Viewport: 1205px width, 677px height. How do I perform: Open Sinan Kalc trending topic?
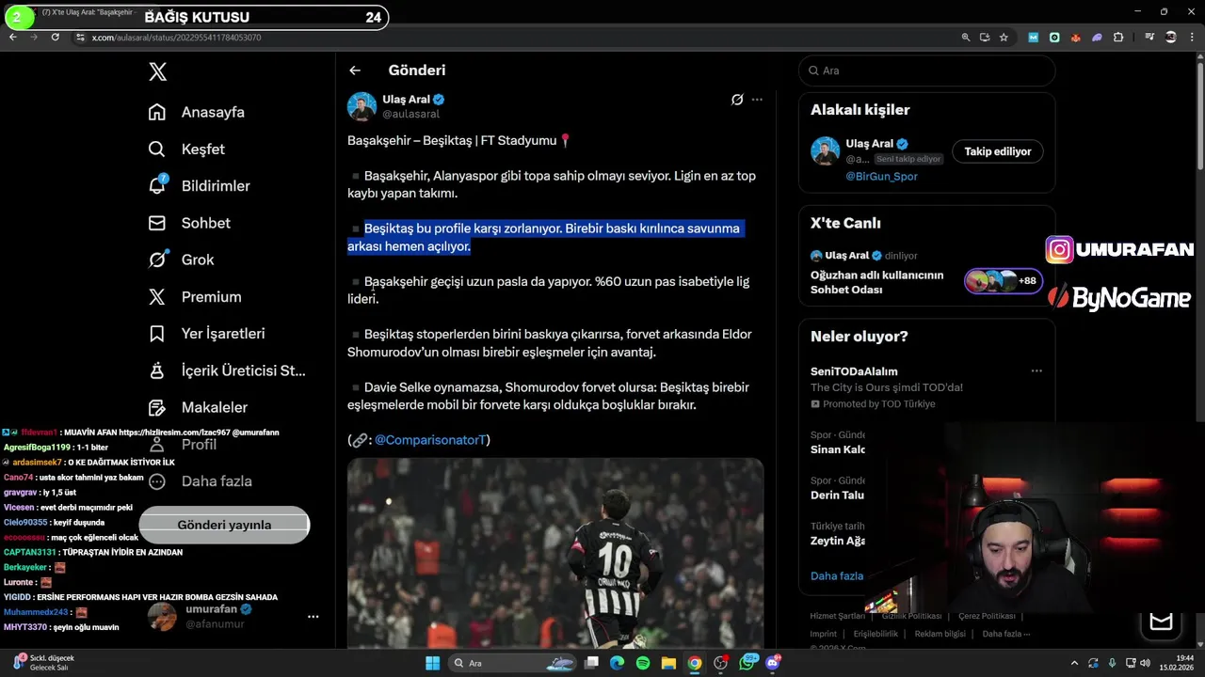pyautogui.click(x=838, y=442)
